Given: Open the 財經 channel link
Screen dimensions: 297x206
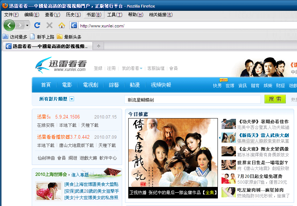Looking at the screenshot, I should pos(280,86).
